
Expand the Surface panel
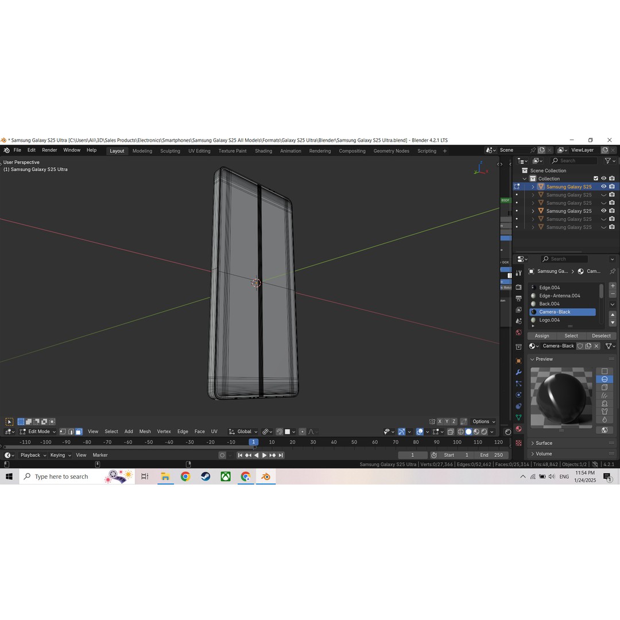544,443
